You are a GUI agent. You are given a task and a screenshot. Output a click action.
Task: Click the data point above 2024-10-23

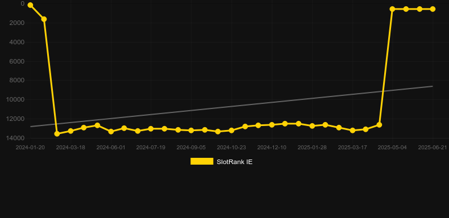pos(231,130)
